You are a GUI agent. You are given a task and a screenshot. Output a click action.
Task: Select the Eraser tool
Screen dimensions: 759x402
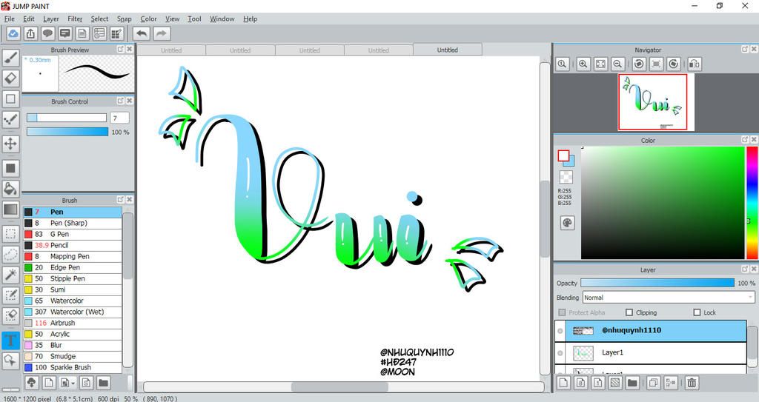pyautogui.click(x=10, y=78)
